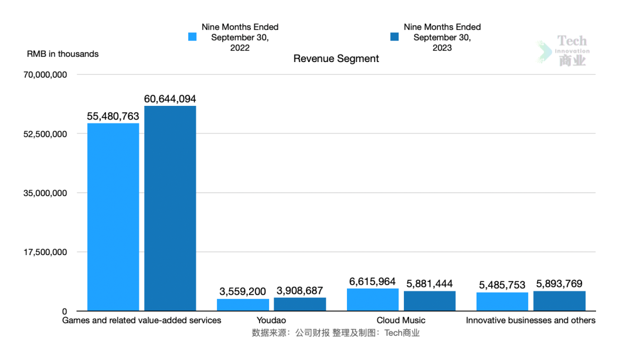This screenshot has height=354, width=633.
Task: Select the Cloud Music 2023 bar
Action: (429, 301)
